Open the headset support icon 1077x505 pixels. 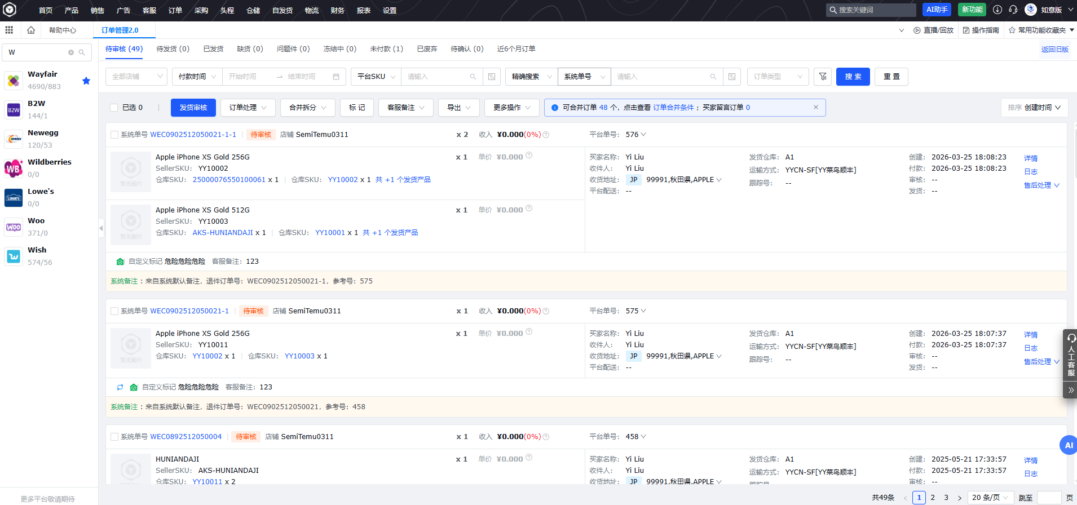1013,10
